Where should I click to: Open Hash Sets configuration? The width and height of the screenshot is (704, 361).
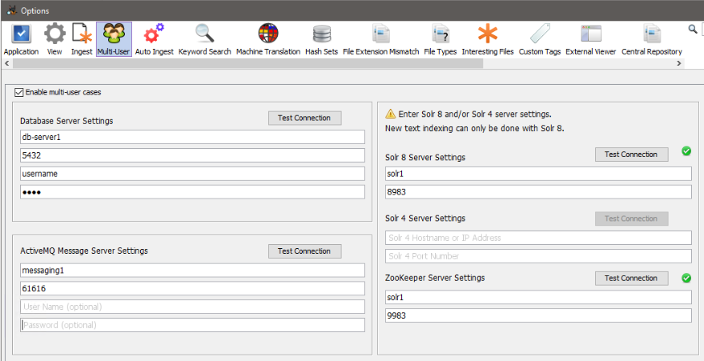coord(321,39)
